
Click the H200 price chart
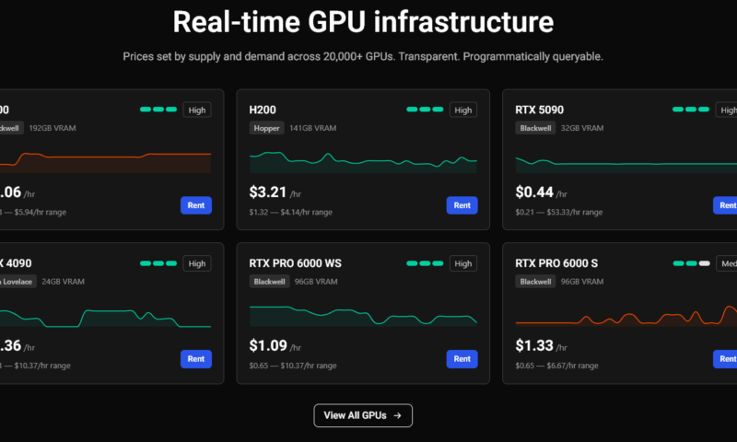(363, 161)
